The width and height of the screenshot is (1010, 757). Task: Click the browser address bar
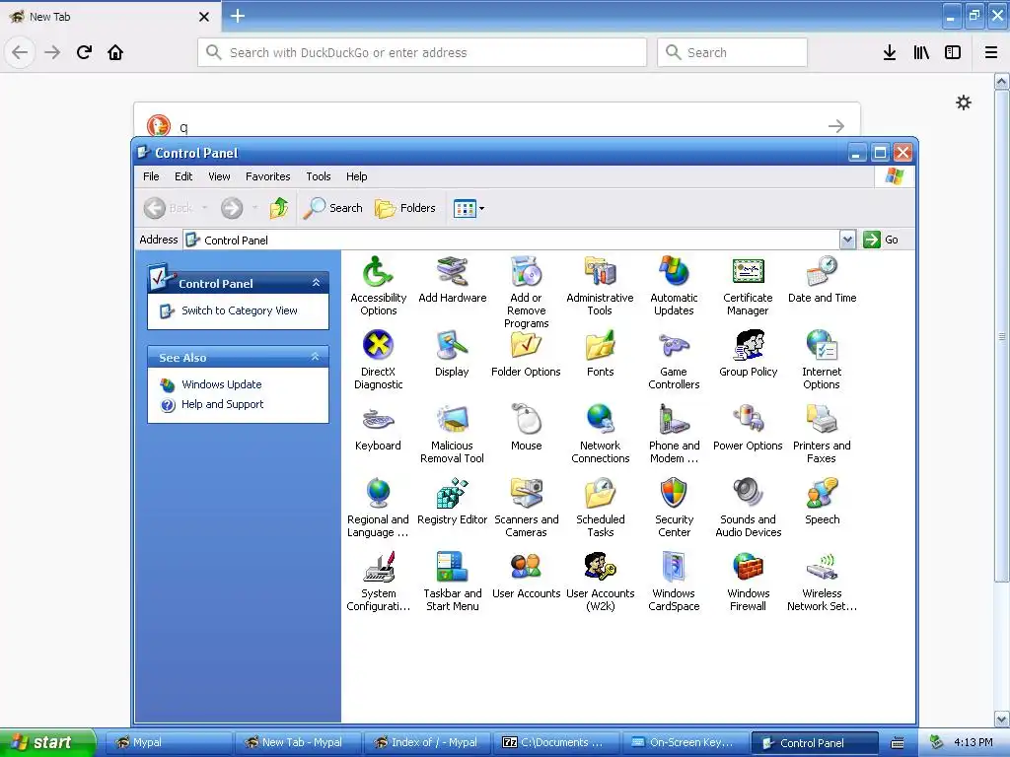coord(422,52)
